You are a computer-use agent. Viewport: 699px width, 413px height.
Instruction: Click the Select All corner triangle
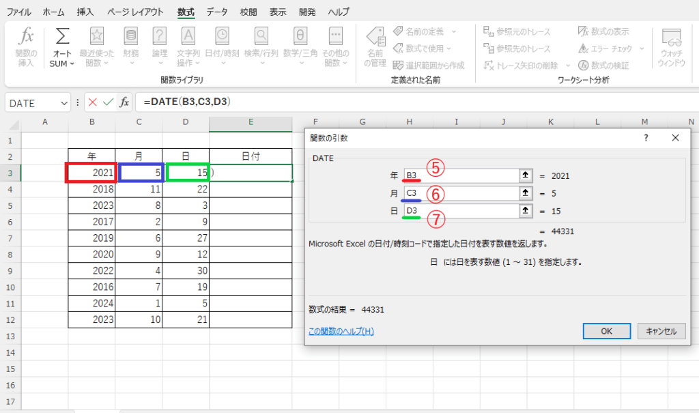click(14, 124)
